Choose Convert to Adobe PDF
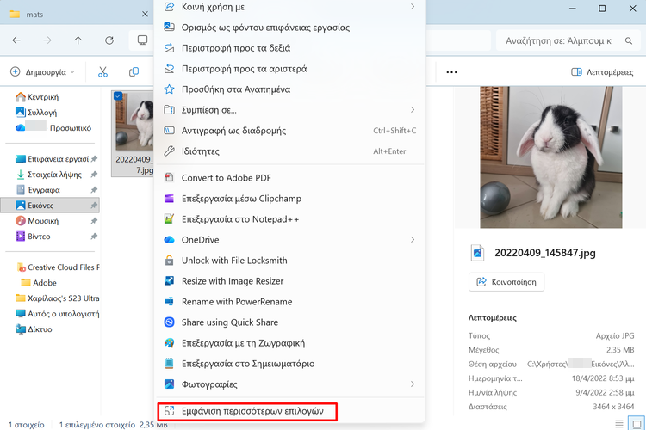The height and width of the screenshot is (430, 646). (226, 178)
